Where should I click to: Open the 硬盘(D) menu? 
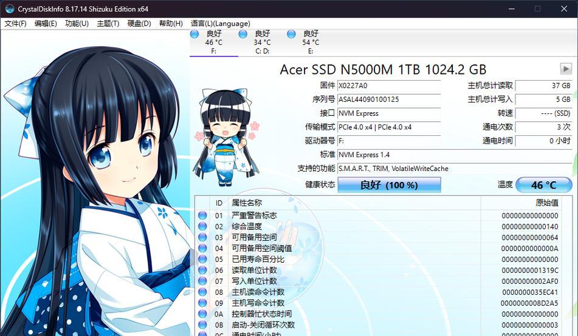[x=139, y=24]
